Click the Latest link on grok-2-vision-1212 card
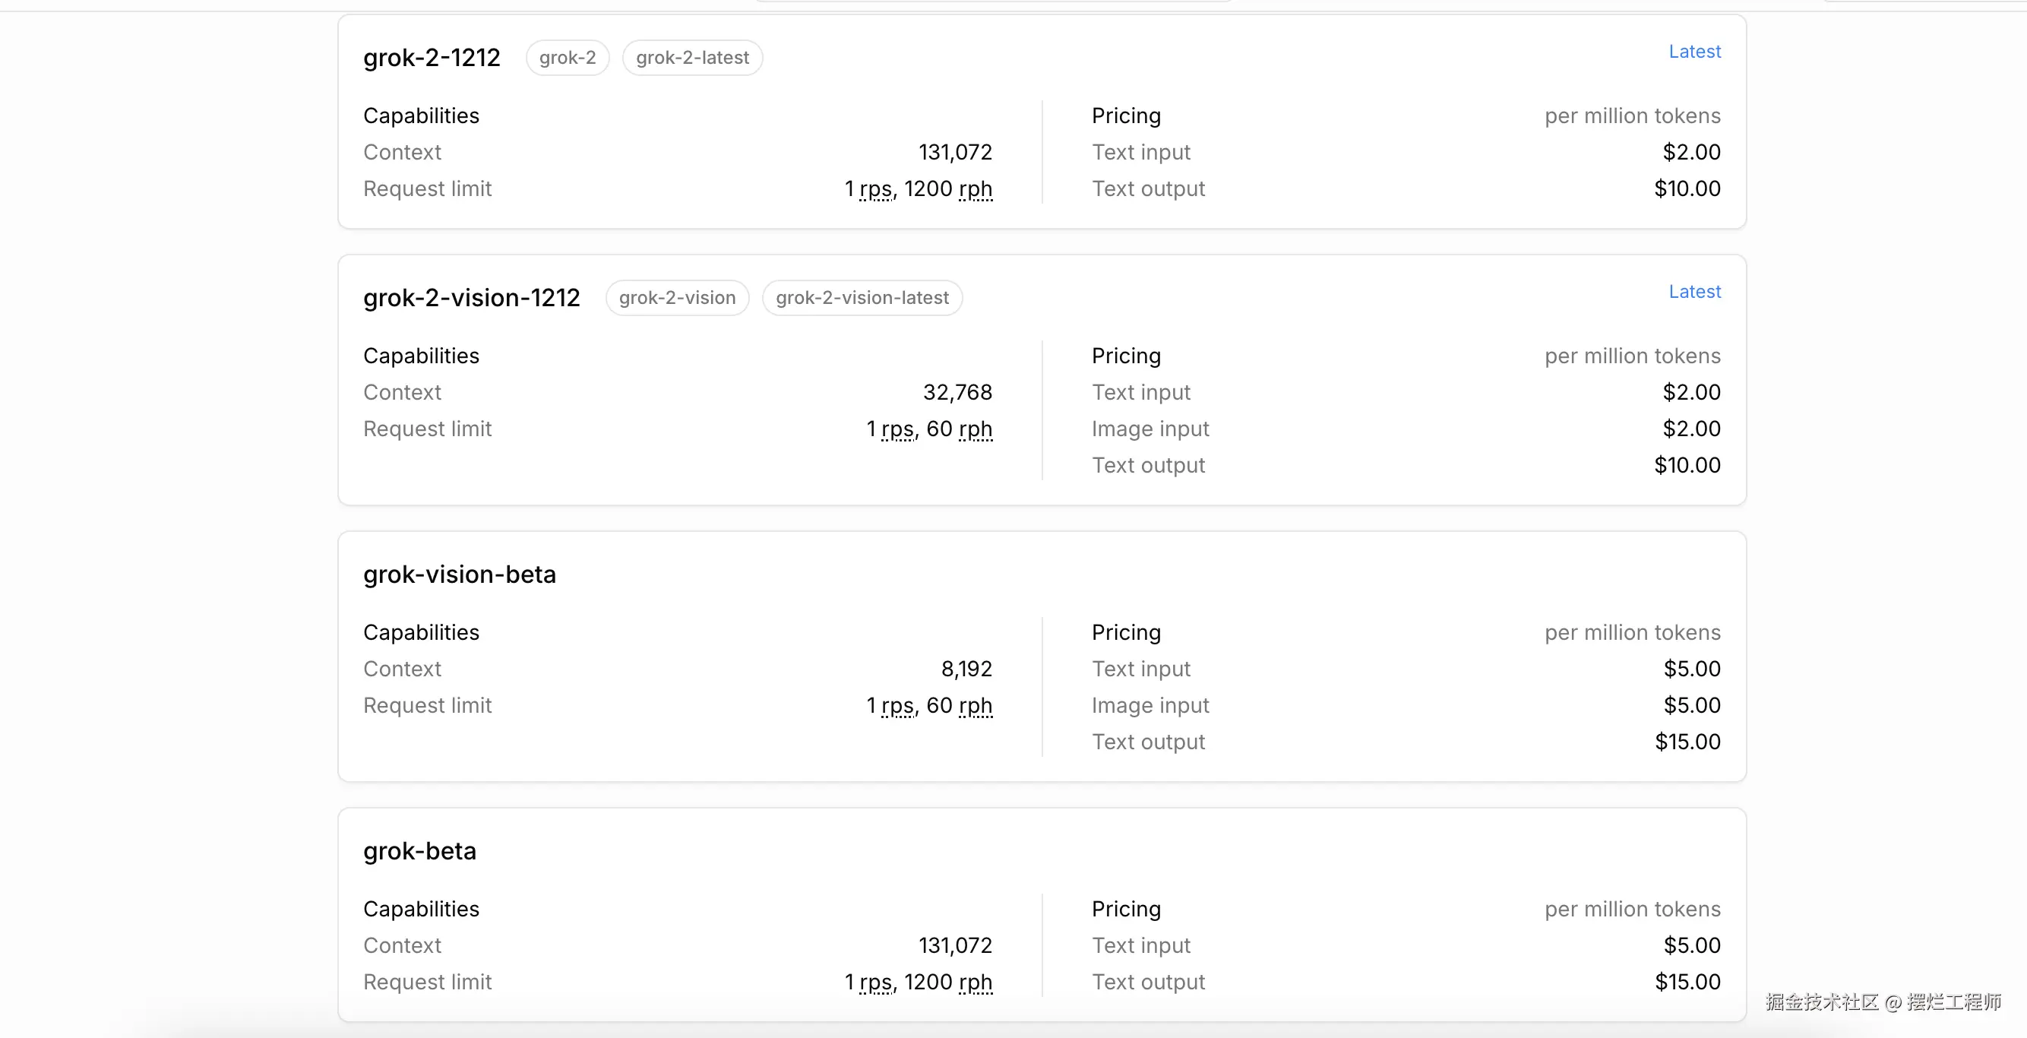Screen dimensions: 2027x1038 pyautogui.click(x=1694, y=292)
